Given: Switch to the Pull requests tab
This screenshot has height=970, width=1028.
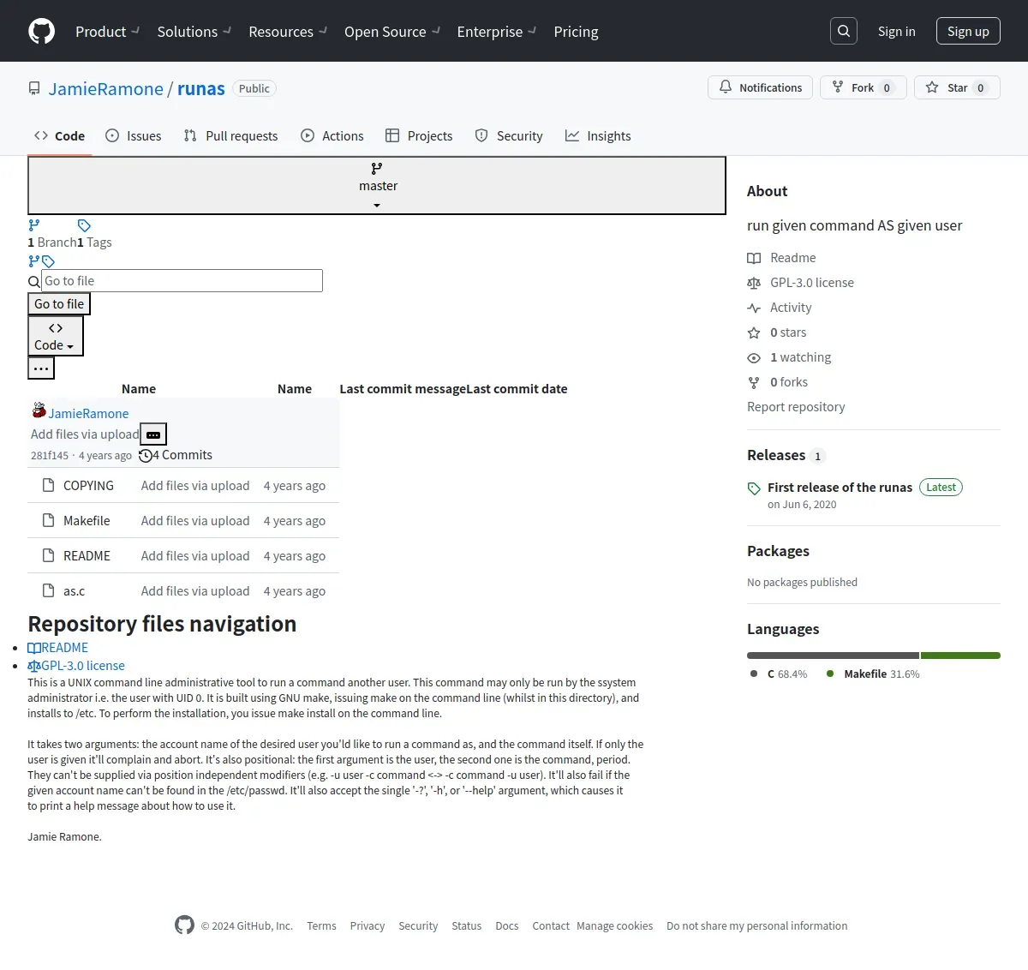Looking at the screenshot, I should 230,135.
